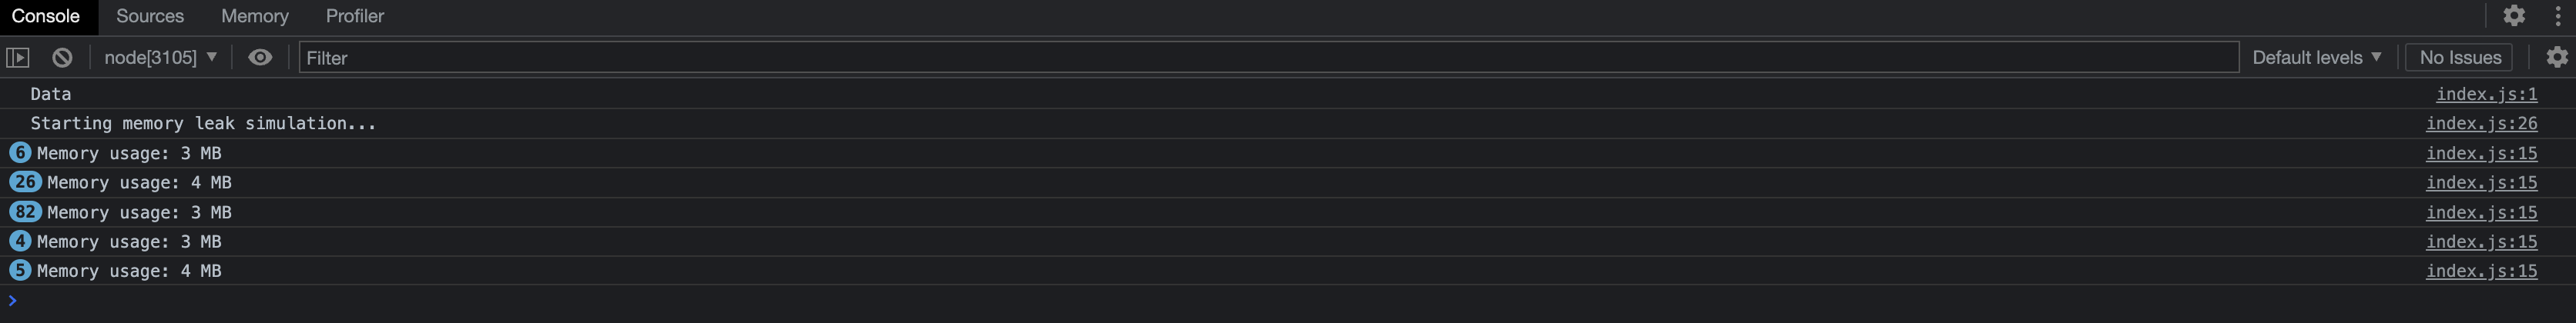The width and height of the screenshot is (2576, 323).
Task: Expand the node[3105] context dropdown
Action: coord(161,58)
